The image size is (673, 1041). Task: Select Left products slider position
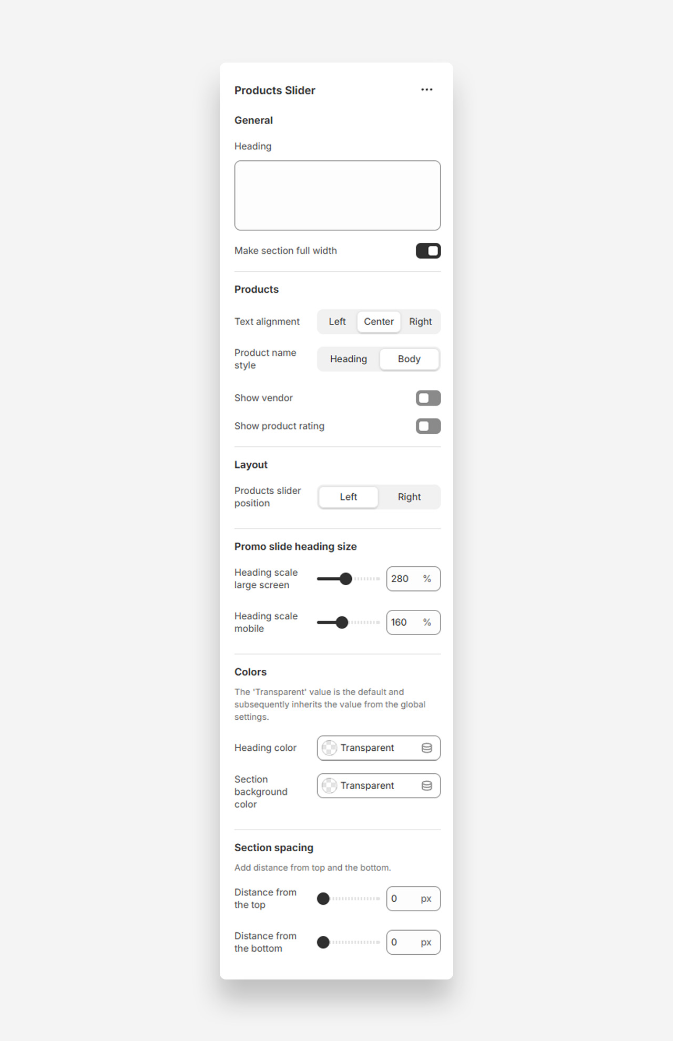tap(348, 497)
